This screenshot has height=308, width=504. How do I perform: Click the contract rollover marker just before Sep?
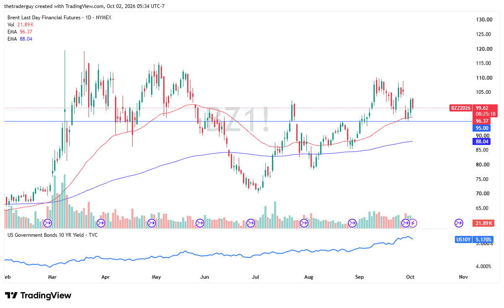click(x=352, y=223)
